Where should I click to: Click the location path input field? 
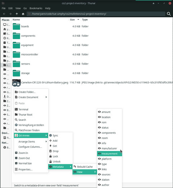click(x=96, y=14)
